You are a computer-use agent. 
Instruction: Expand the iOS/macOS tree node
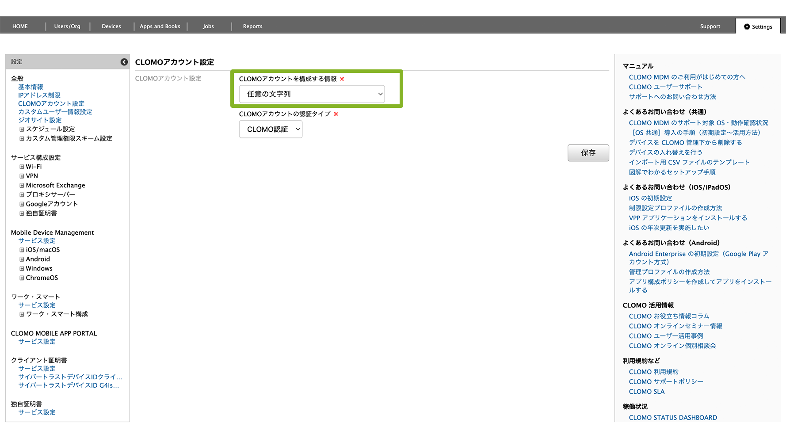22,250
